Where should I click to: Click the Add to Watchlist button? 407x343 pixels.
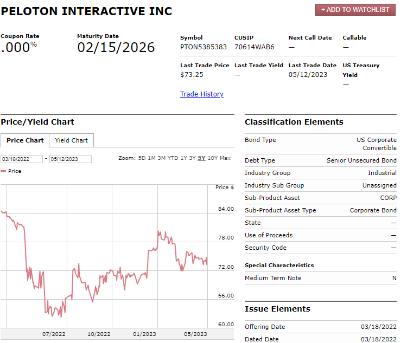pos(355,10)
